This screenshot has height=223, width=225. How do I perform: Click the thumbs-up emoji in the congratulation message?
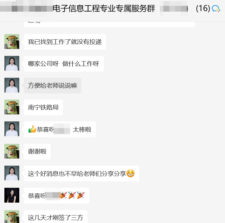point(32,129)
